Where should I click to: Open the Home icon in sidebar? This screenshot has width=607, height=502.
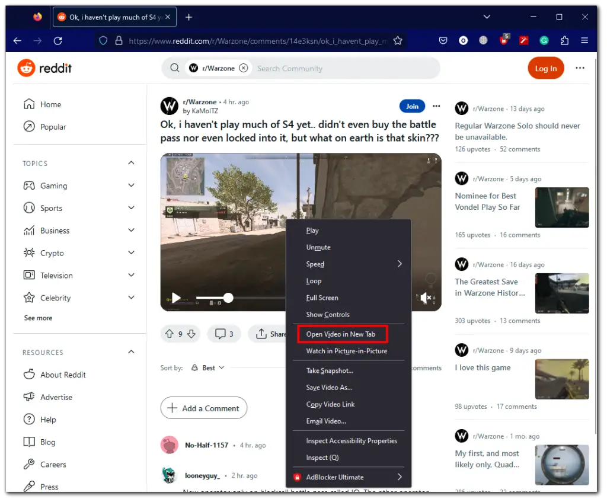(28, 104)
